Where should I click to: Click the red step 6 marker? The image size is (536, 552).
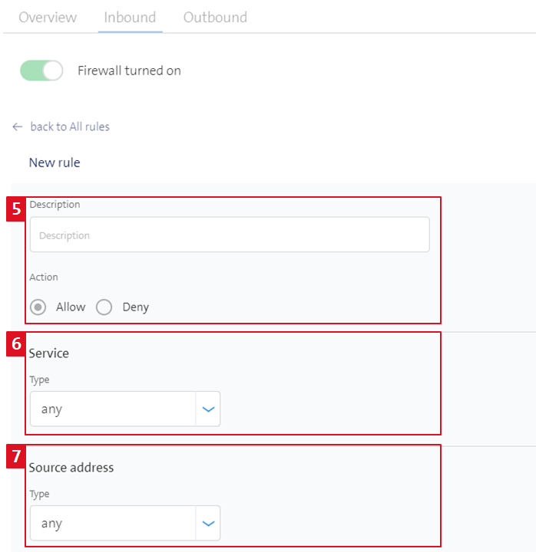[x=16, y=344]
